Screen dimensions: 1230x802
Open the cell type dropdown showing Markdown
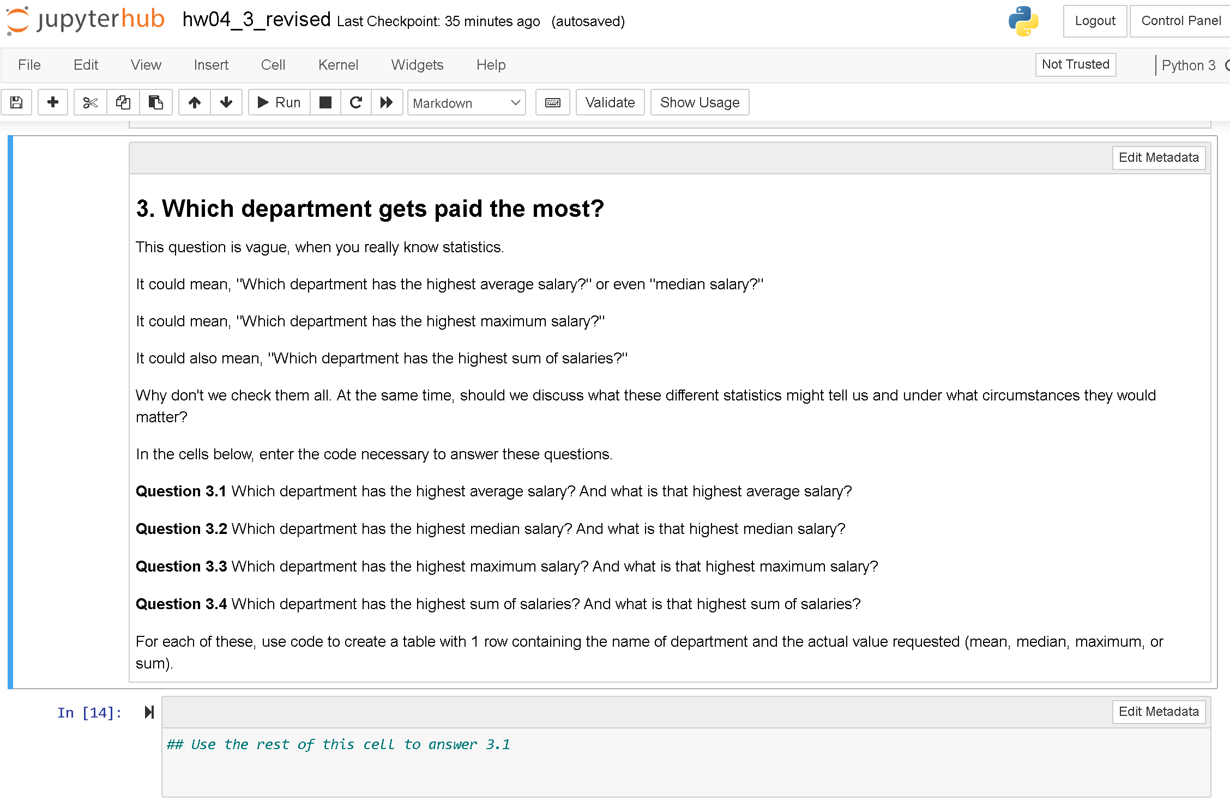466,103
